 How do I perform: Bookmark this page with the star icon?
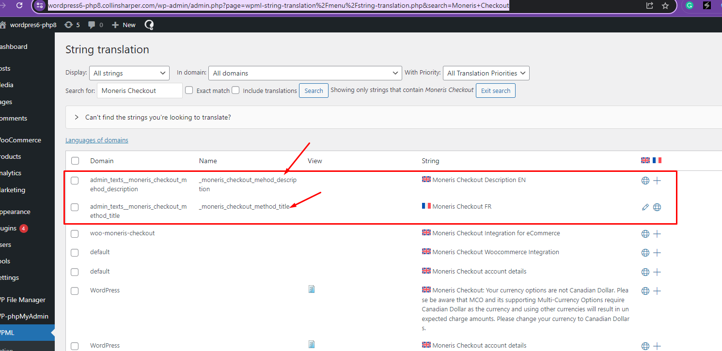[x=665, y=6]
